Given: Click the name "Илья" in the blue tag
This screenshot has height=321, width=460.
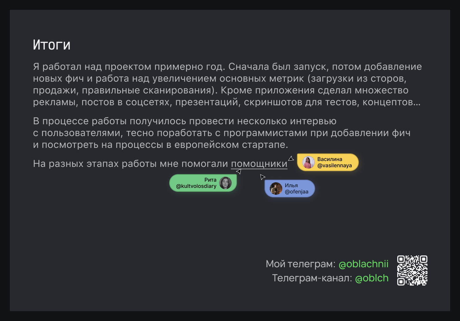Looking at the screenshot, I should [x=291, y=186].
